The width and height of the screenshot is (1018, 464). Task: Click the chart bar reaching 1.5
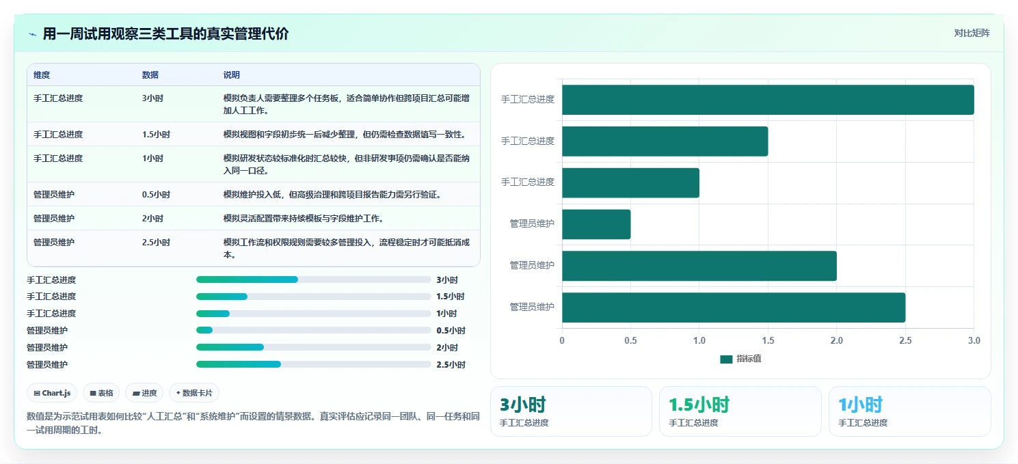(x=665, y=141)
